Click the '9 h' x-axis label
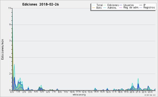The image size is (158, 97). pos(66,92)
